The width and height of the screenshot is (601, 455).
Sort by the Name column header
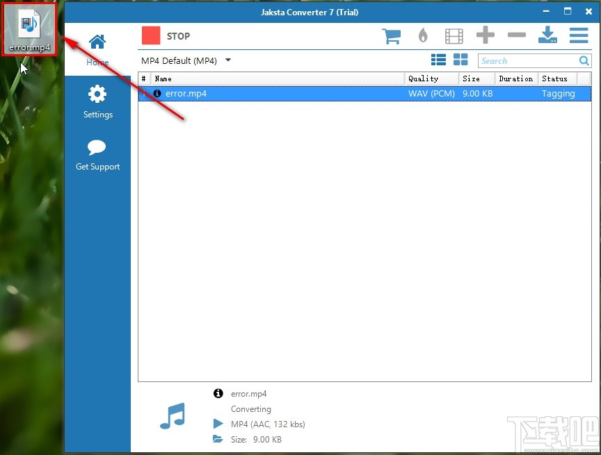pyautogui.click(x=278, y=78)
